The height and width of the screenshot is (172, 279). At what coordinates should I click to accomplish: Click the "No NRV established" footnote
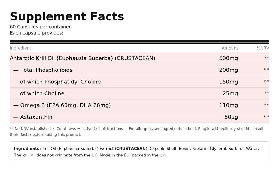[31, 129]
